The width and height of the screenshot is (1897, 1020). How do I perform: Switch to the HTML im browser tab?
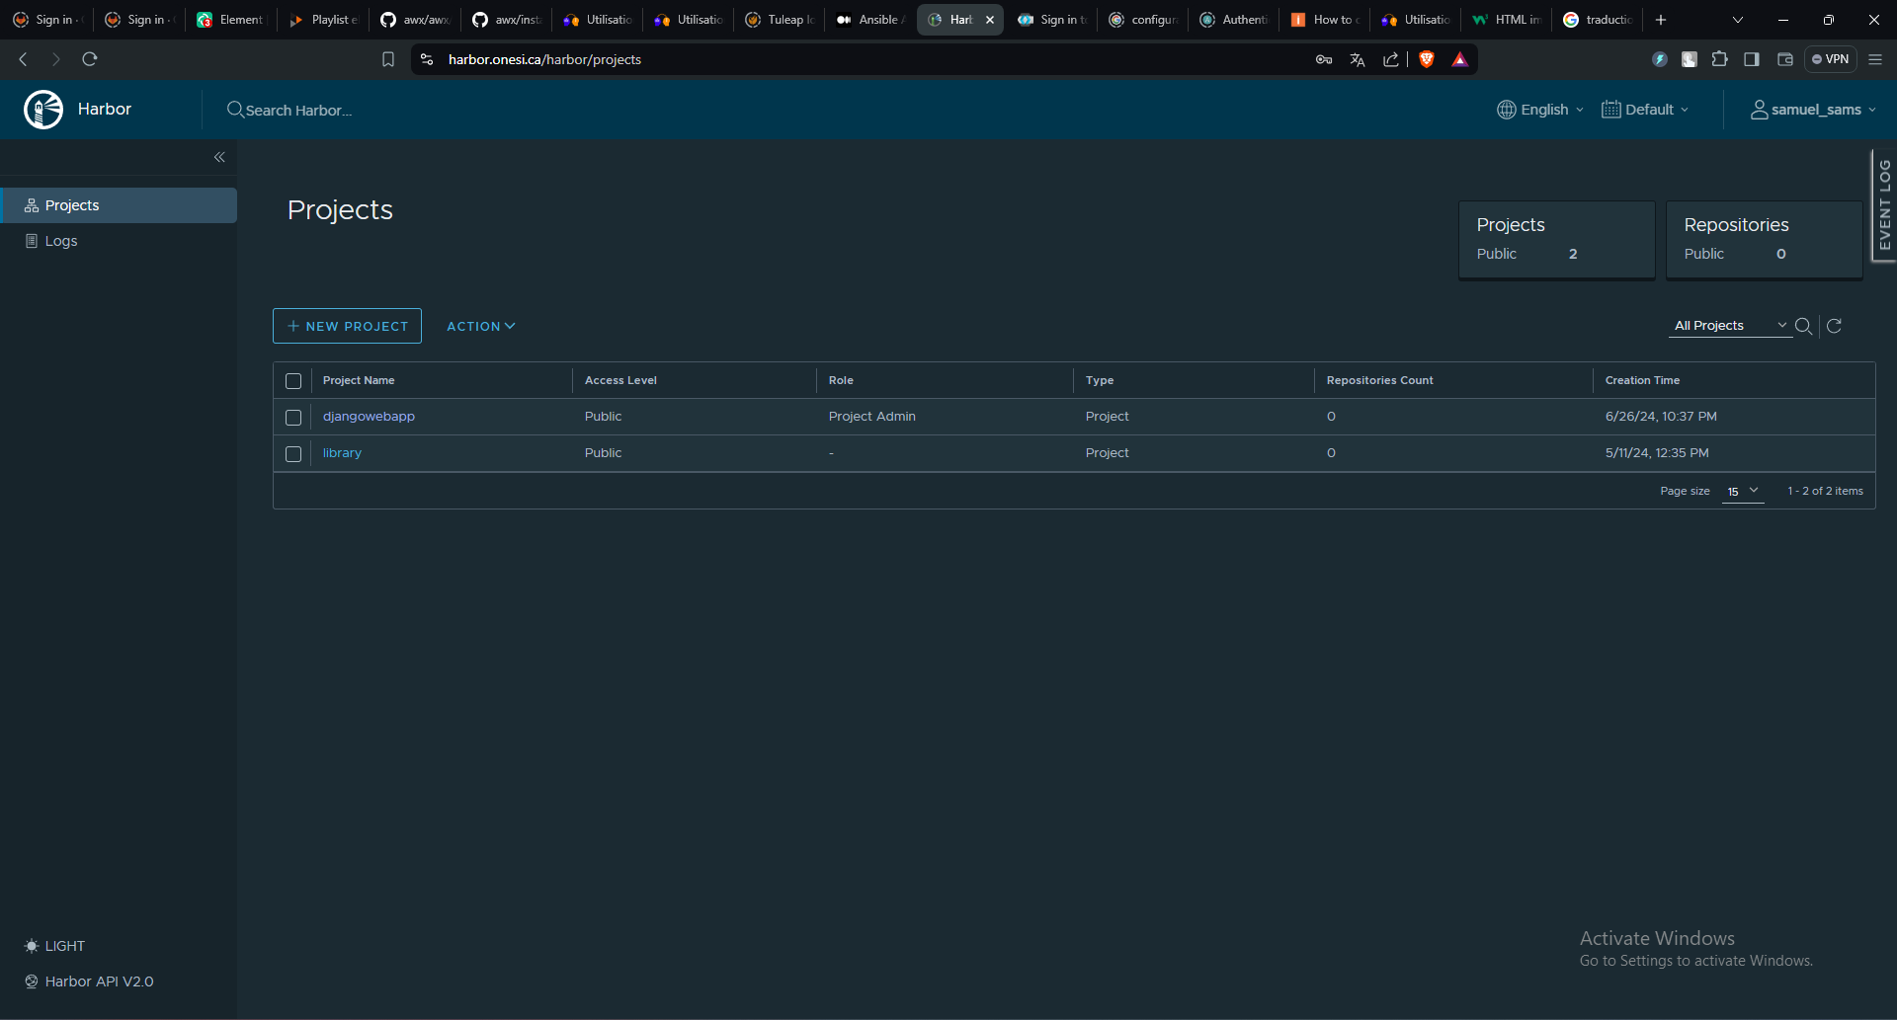coord(1507,20)
